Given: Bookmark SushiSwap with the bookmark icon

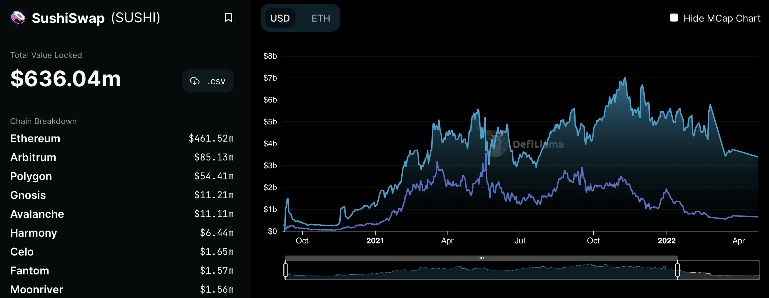Looking at the screenshot, I should (x=228, y=18).
